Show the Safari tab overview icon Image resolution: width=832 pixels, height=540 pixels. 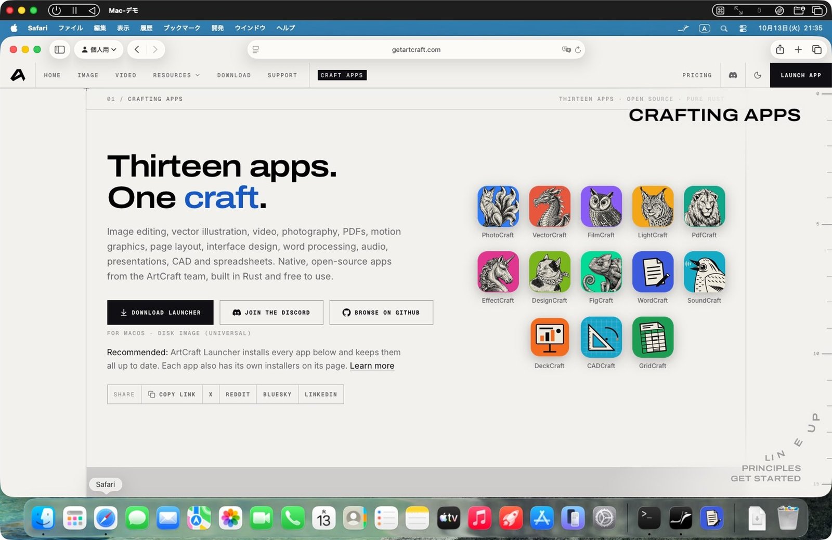point(817,49)
